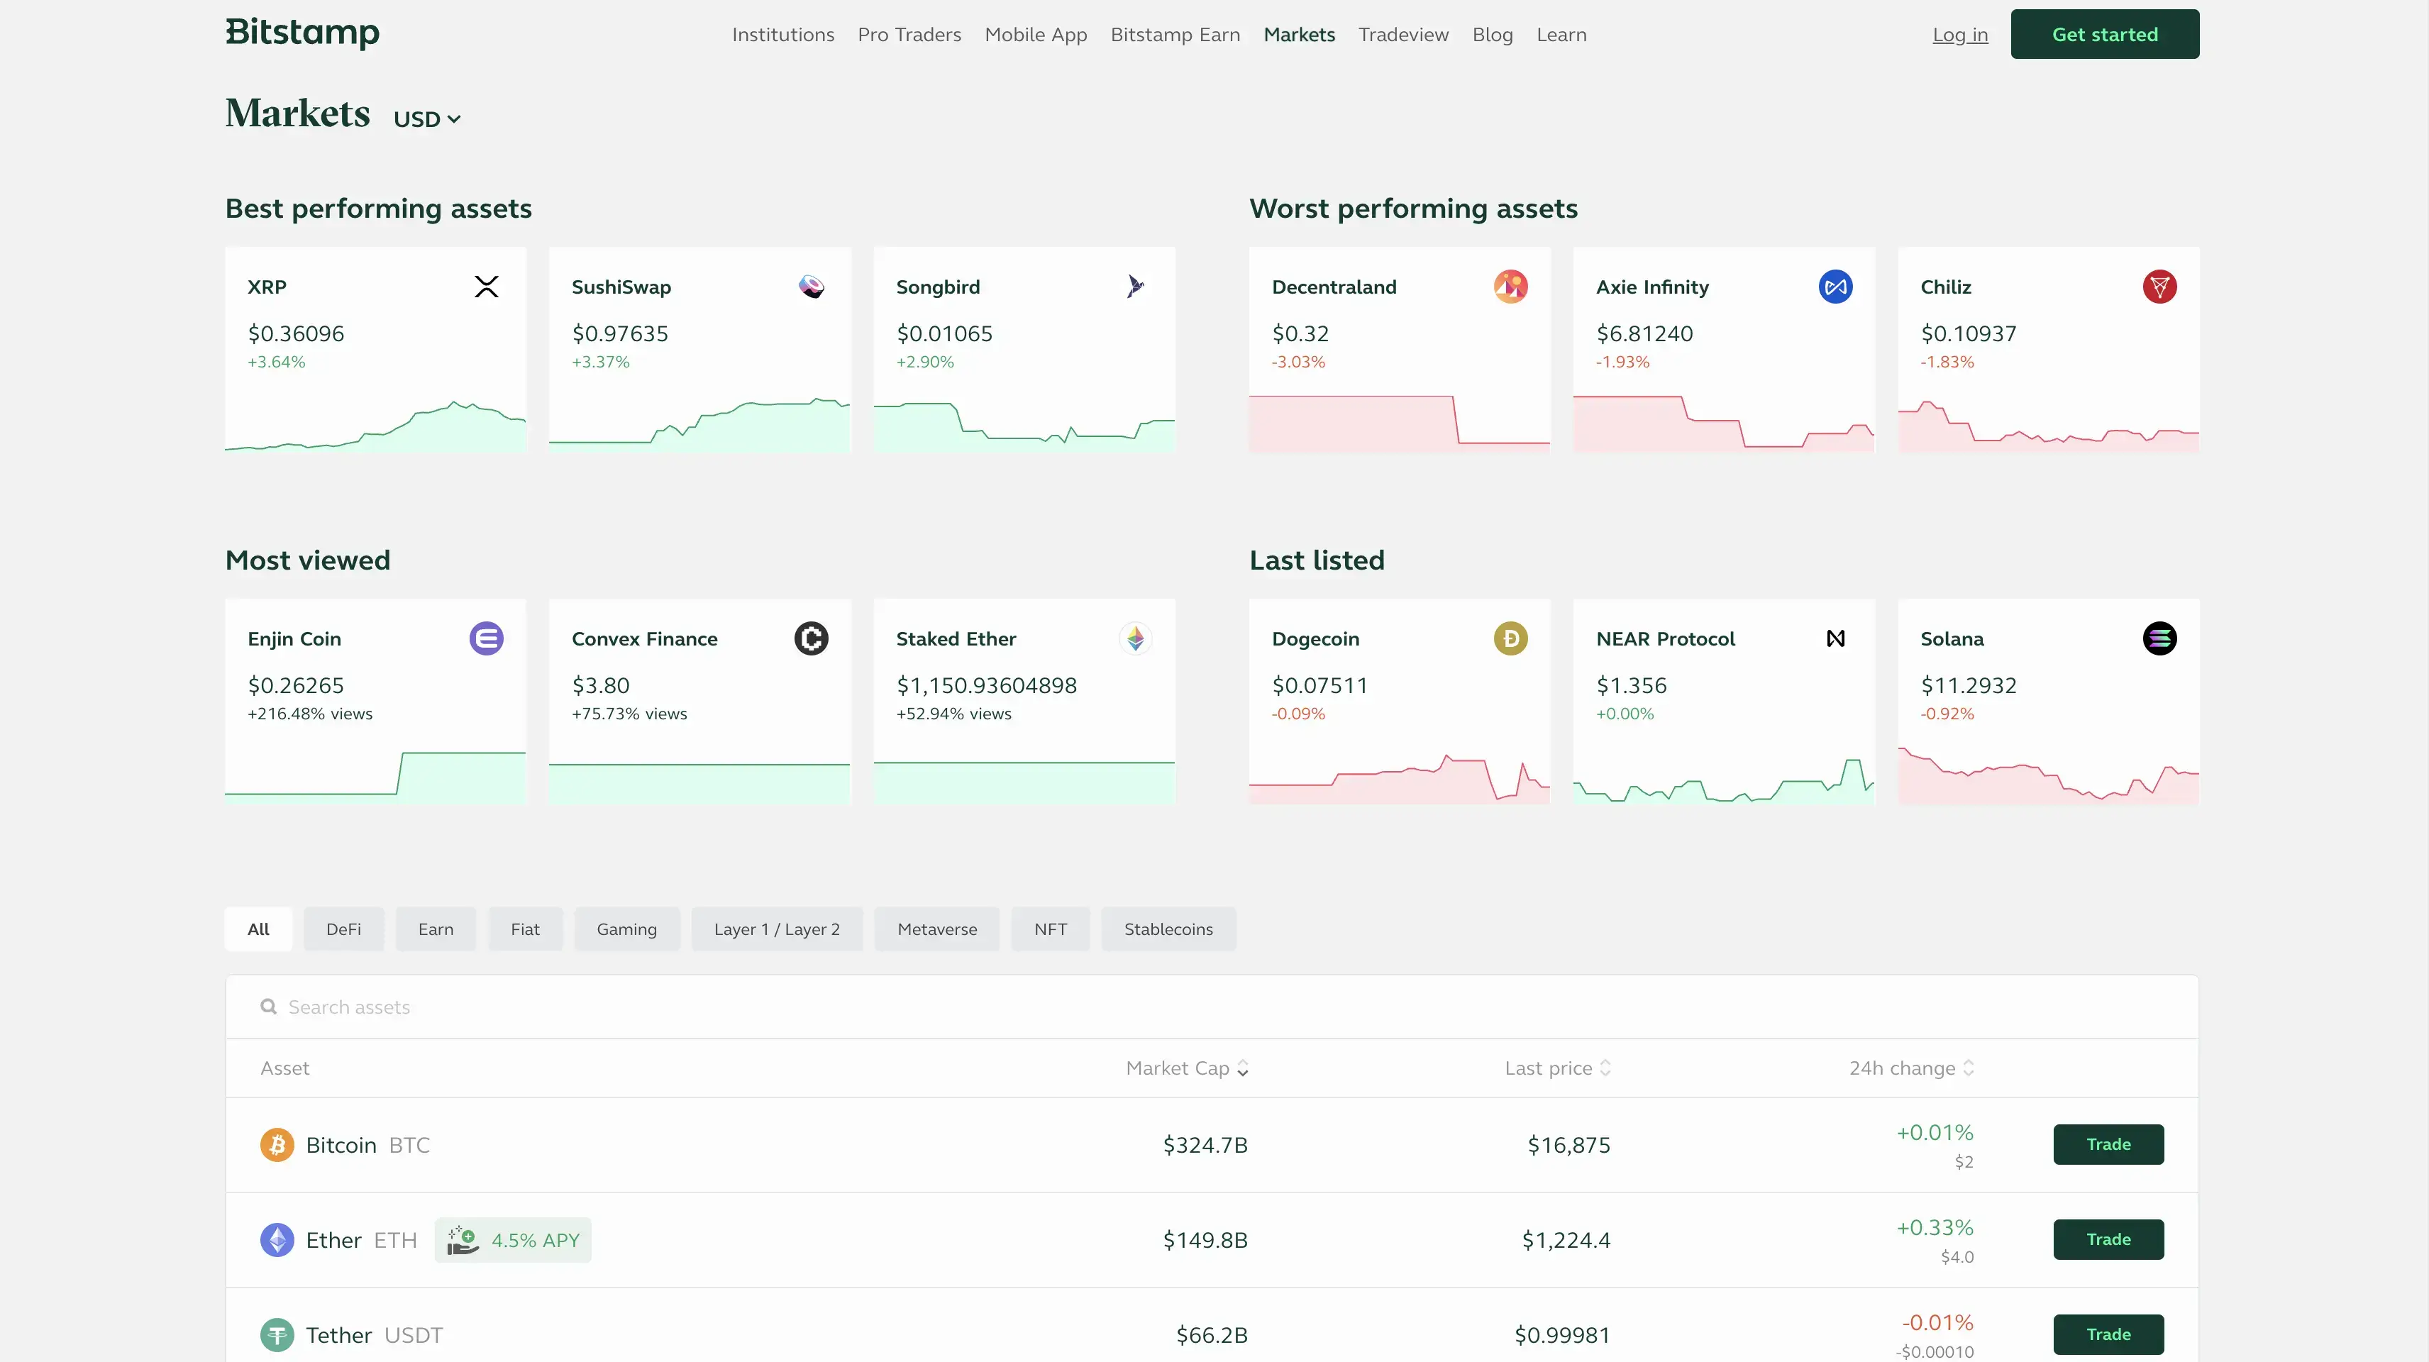This screenshot has width=2429, height=1362.
Task: Click the Solana black logo icon
Action: (2159, 638)
